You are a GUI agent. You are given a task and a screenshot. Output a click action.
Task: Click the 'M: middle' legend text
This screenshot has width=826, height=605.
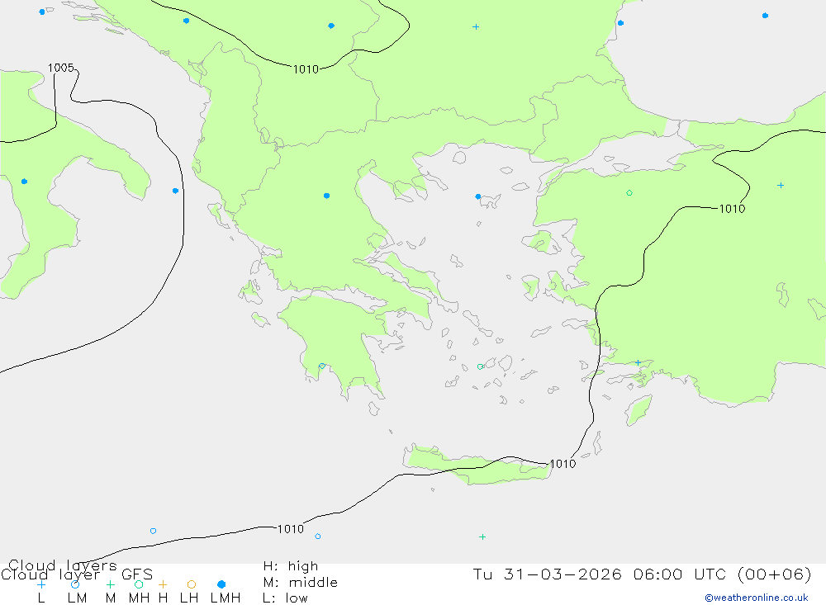301,583
